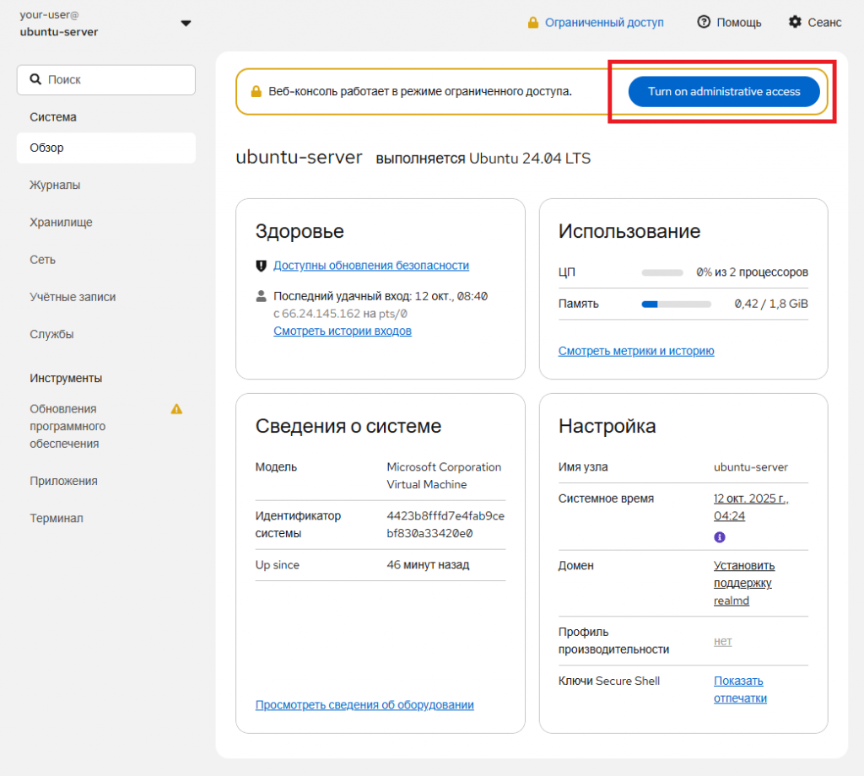Open the Помощь help menu
864x776 pixels.
729,23
